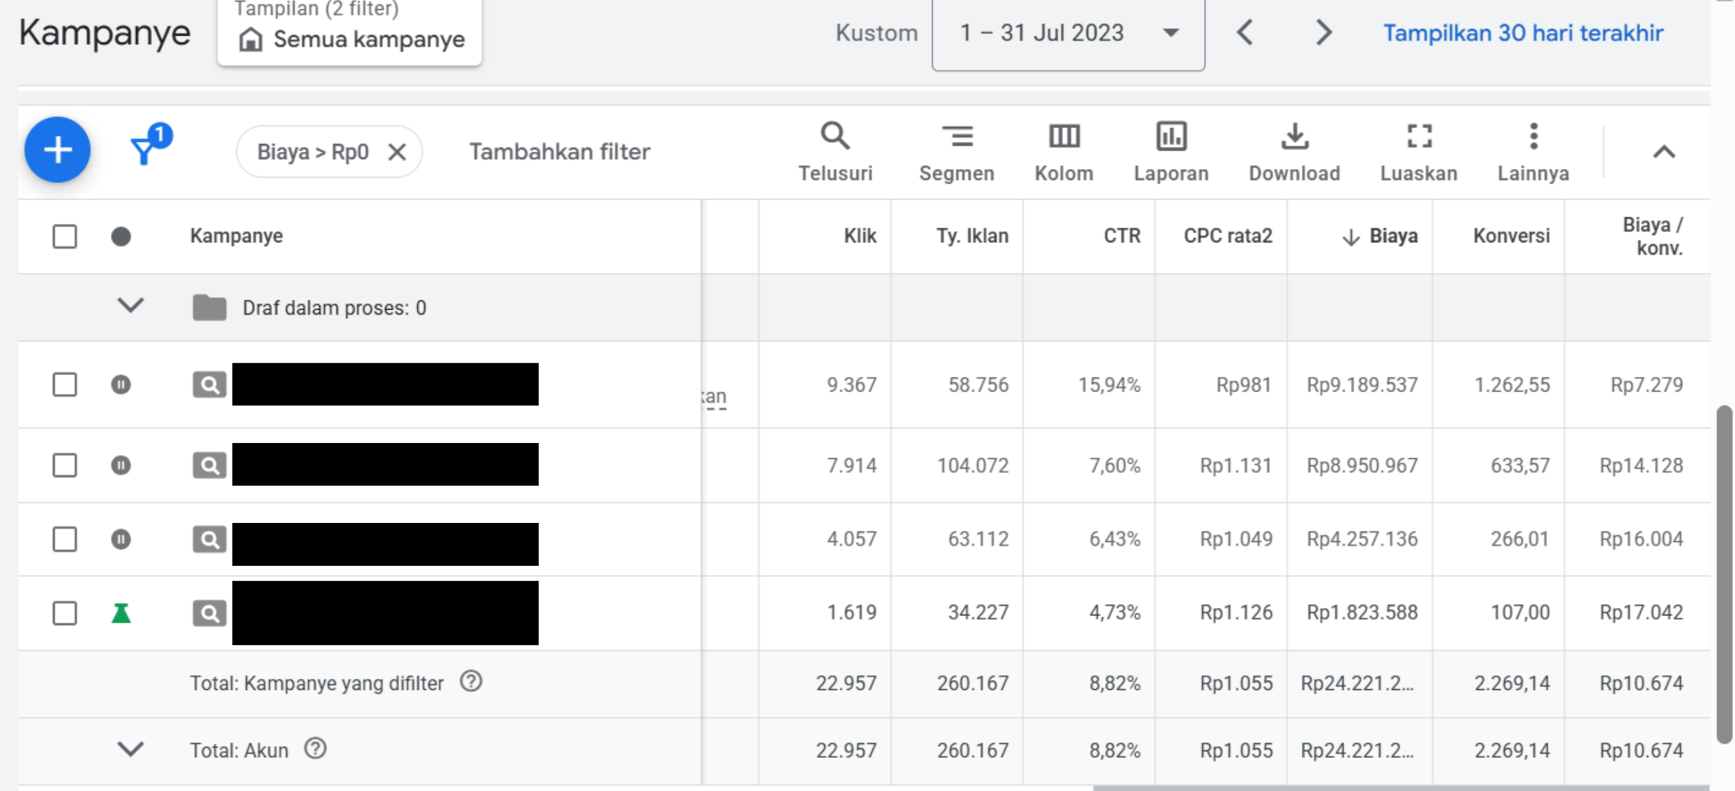Click the blue plus new campaign button
This screenshot has width=1735, height=791.
click(57, 150)
